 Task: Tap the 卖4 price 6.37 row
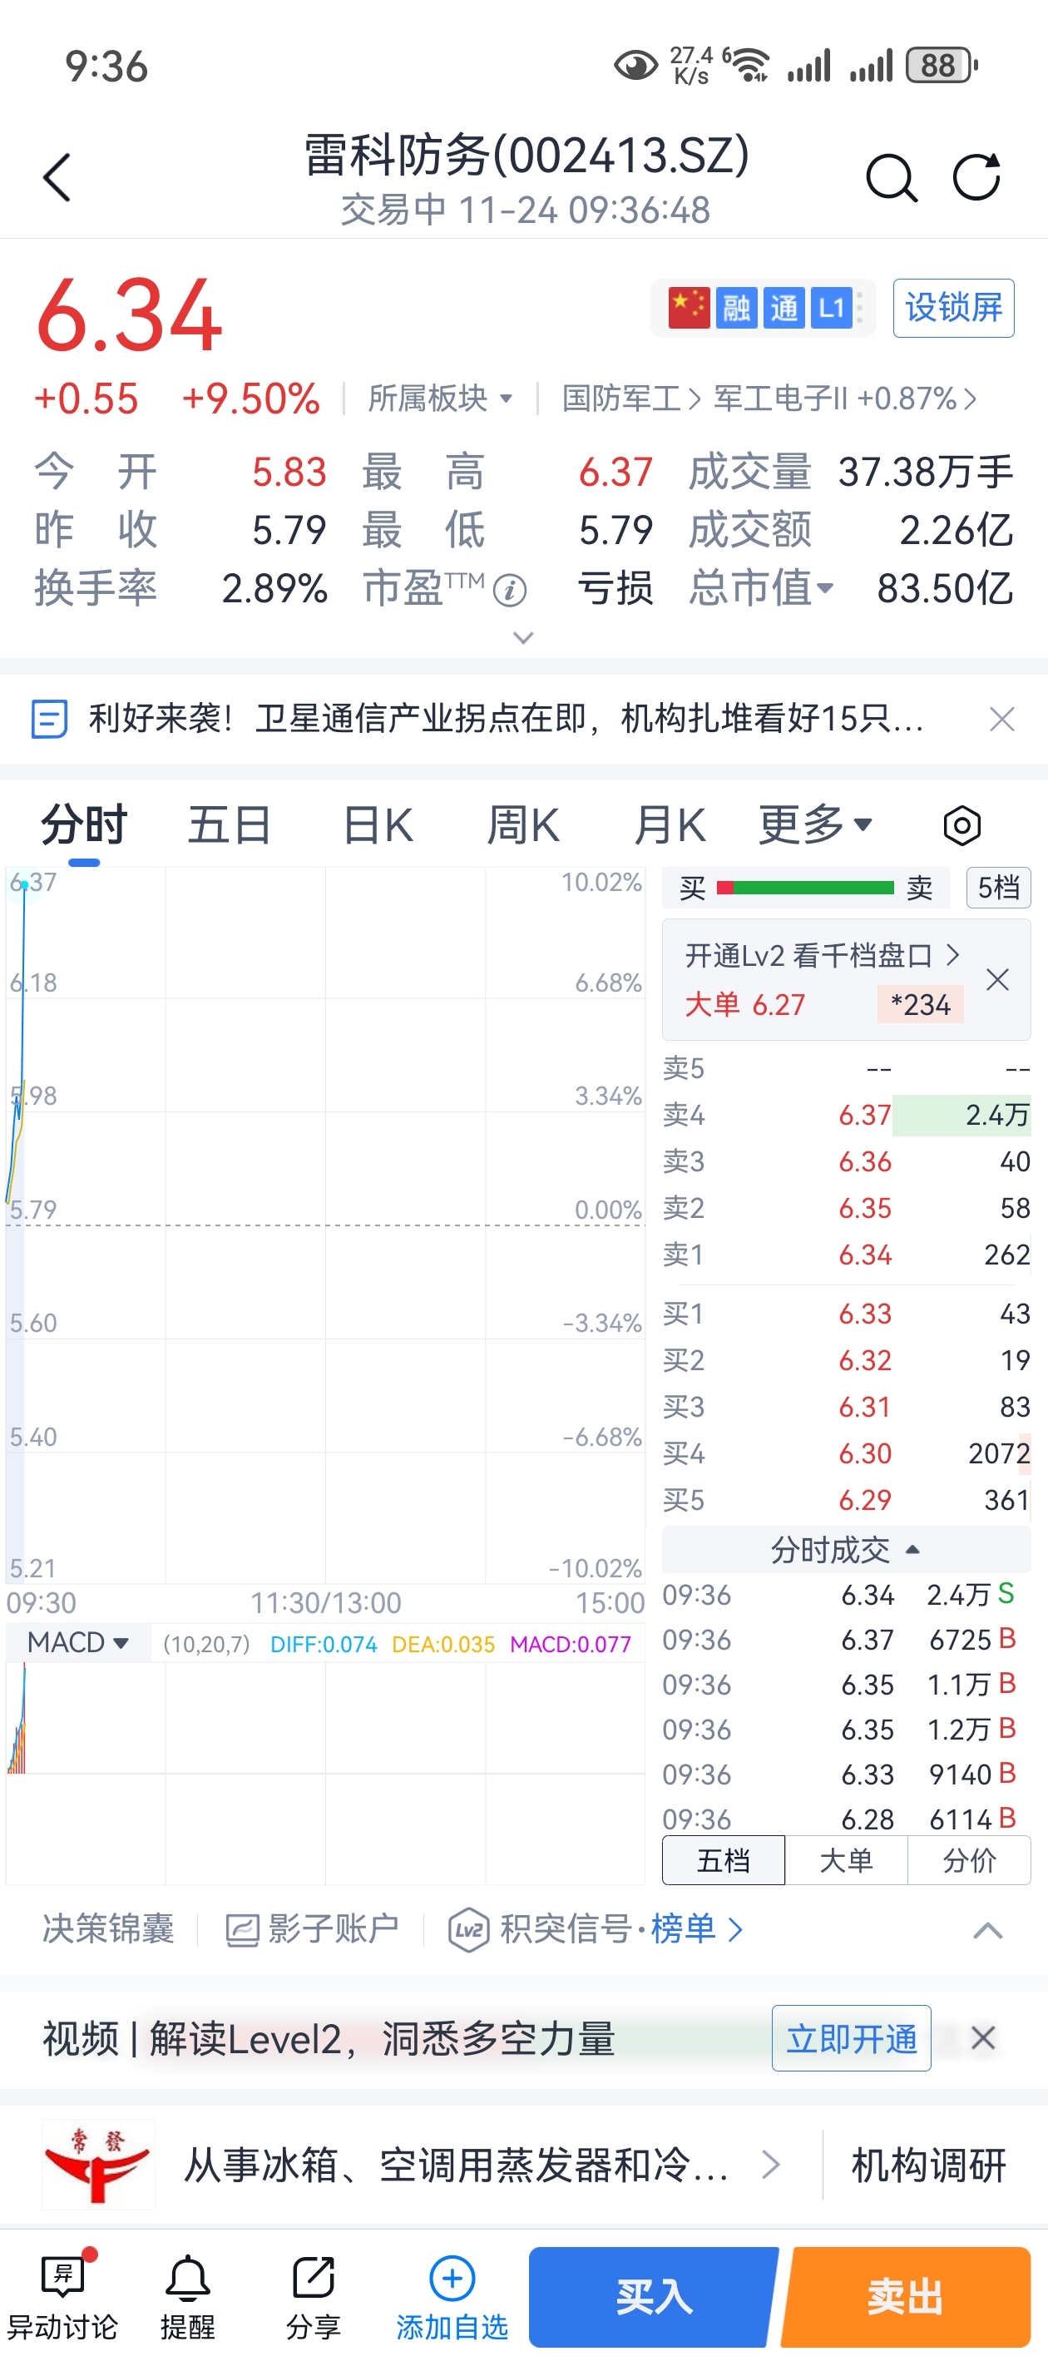point(846,1114)
